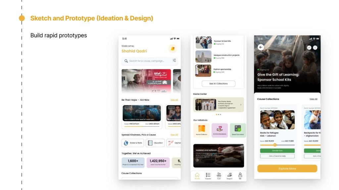Go back using the arrow icon
This screenshot has height=190, width=339.
coord(261,47)
